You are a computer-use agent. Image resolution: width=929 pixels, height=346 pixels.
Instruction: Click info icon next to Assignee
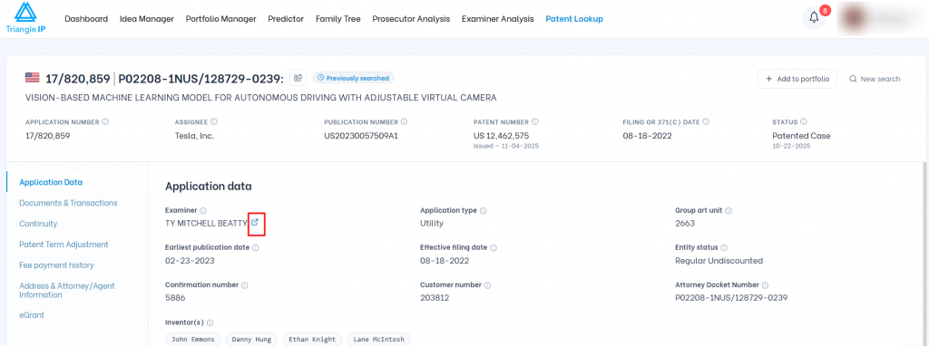coord(214,122)
